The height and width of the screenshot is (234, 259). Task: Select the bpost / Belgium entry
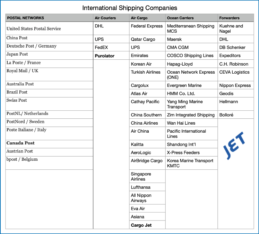click(22, 159)
